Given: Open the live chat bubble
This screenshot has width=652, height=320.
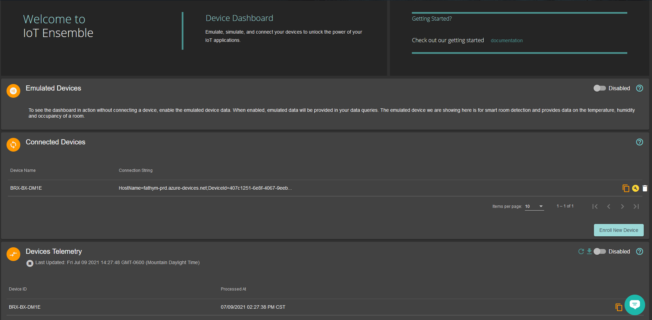Looking at the screenshot, I should (x=634, y=305).
